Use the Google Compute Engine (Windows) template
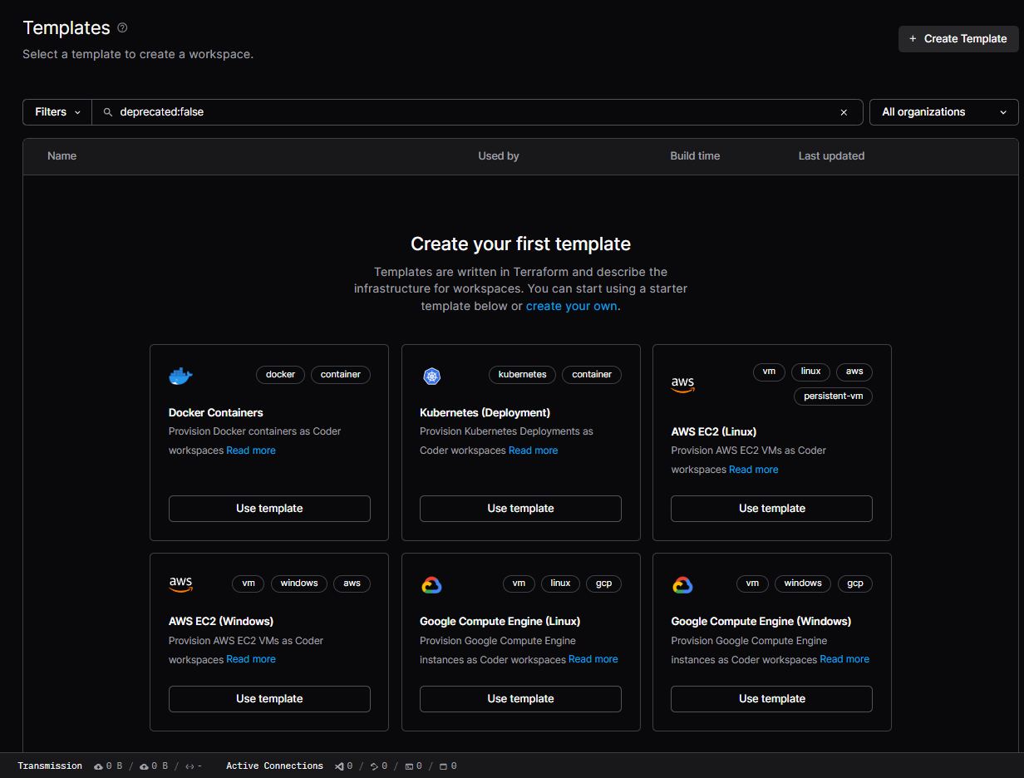This screenshot has height=778, width=1024. point(771,699)
